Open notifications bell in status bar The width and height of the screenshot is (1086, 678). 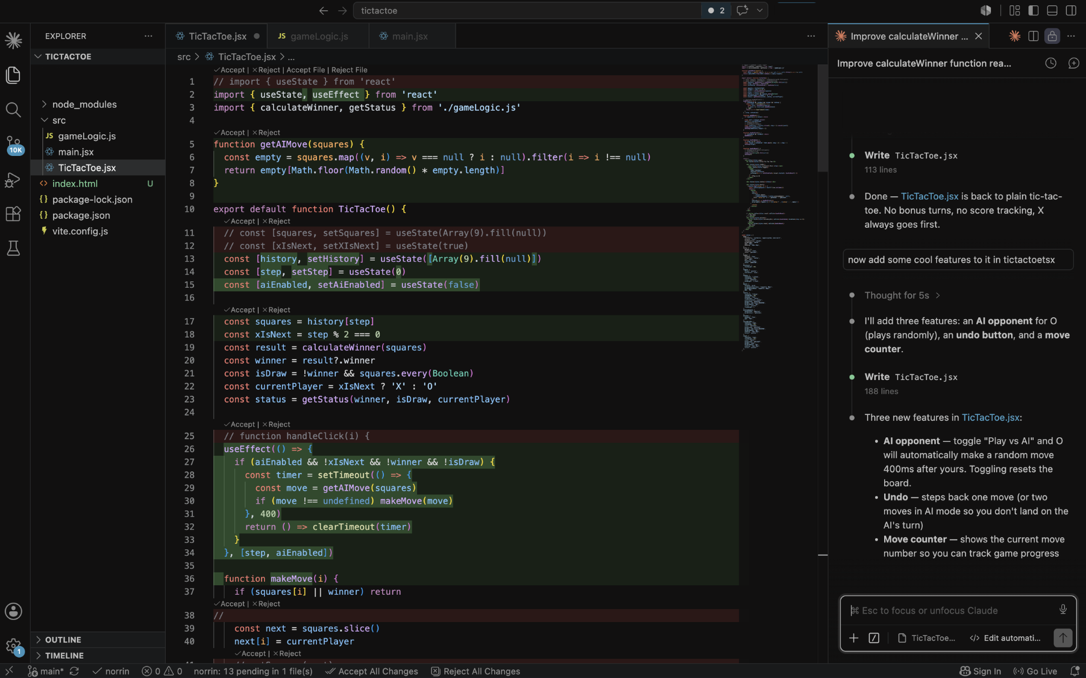pos(1074,671)
